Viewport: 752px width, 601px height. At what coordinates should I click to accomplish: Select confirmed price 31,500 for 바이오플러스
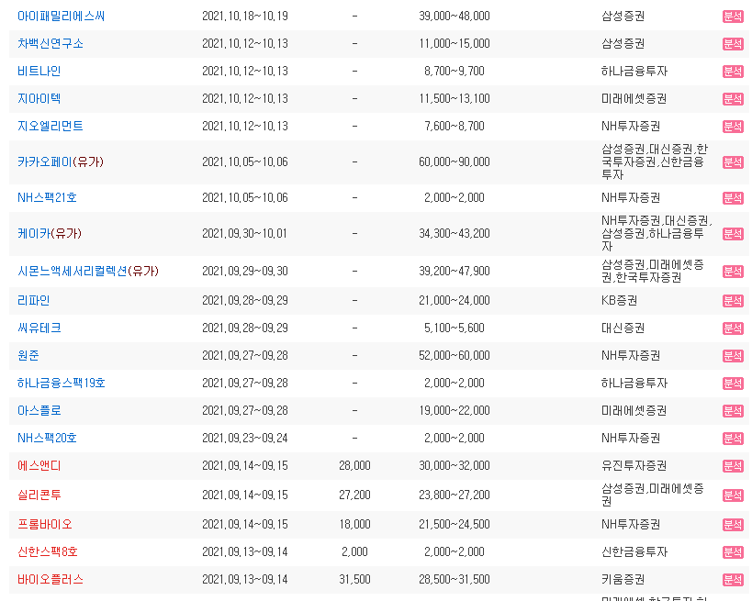[355, 579]
